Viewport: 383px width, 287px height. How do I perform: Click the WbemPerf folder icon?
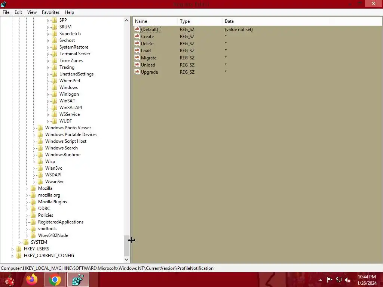click(55, 80)
